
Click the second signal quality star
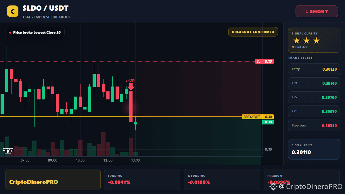point(306,41)
